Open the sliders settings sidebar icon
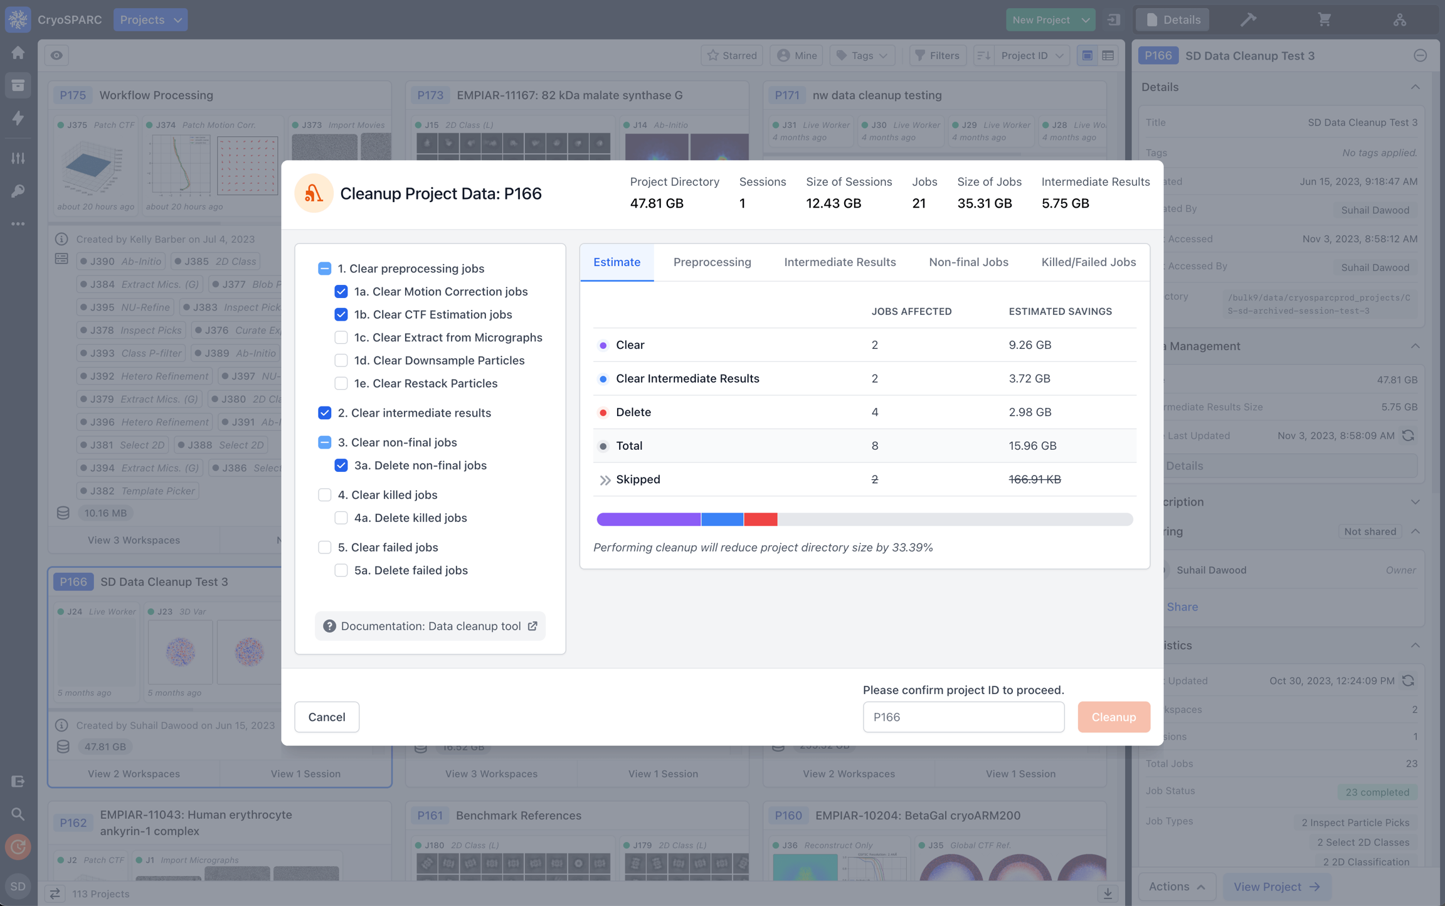Screen dimensions: 1445x906 coord(18,158)
